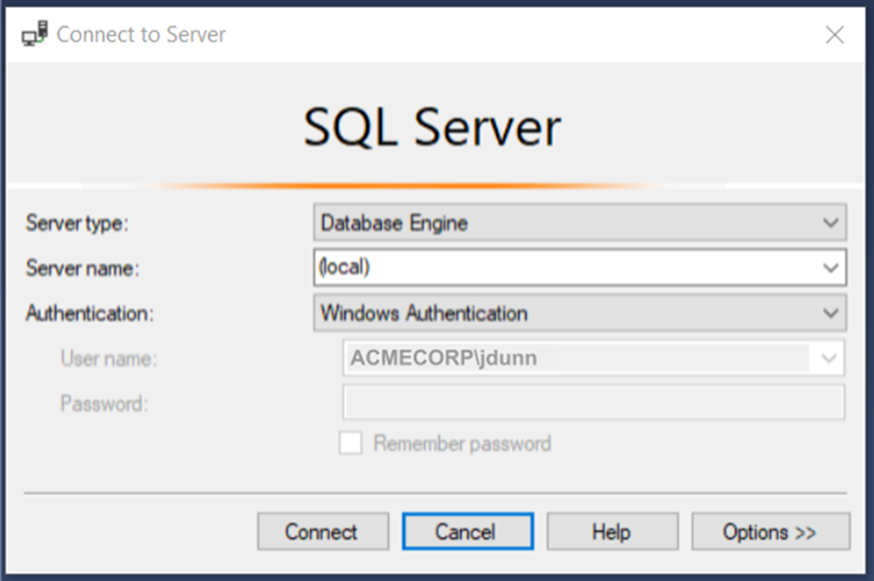This screenshot has width=874, height=581.
Task: Cancel the connection dialog
Action: 468,532
